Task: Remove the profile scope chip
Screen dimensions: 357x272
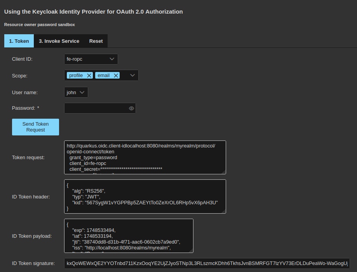Action: pos(89,75)
